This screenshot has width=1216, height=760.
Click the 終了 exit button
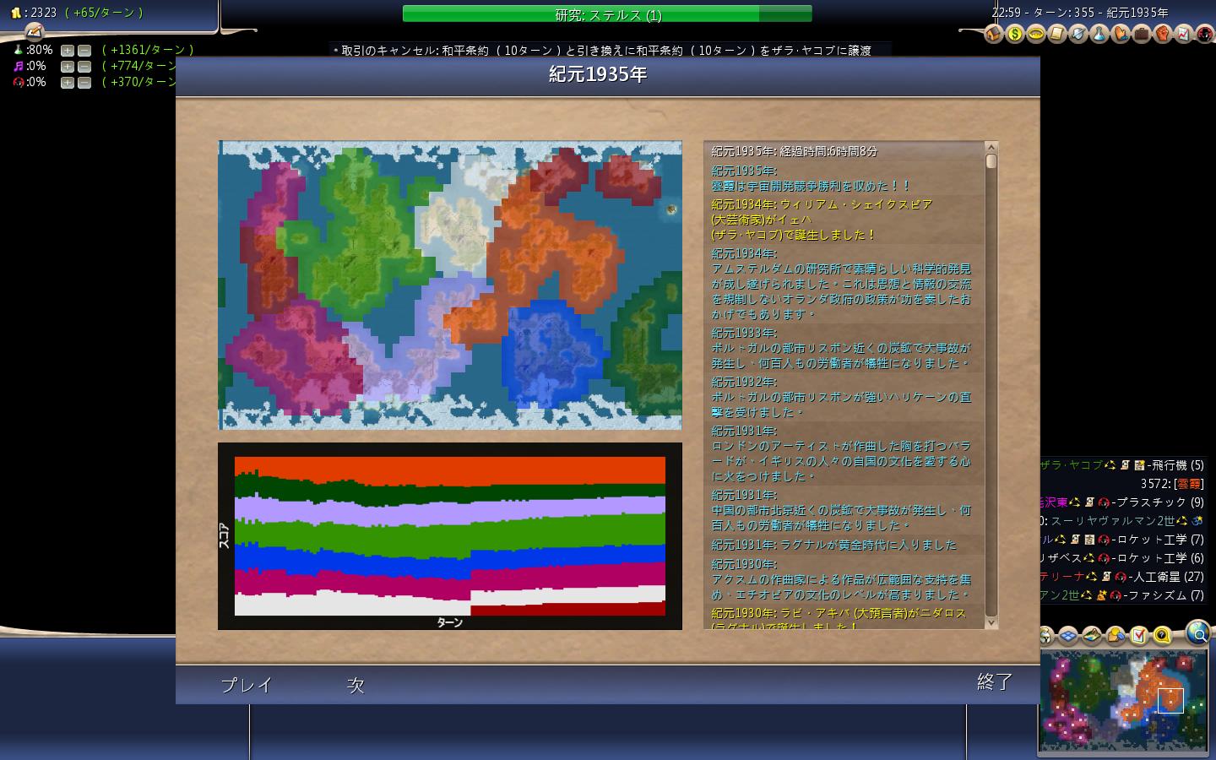pos(995,681)
